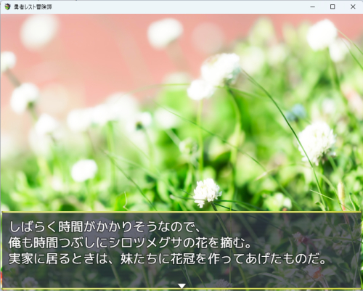The image size is (363, 291).
Task: Click the pink blurred background area
Action: pos(97,60)
